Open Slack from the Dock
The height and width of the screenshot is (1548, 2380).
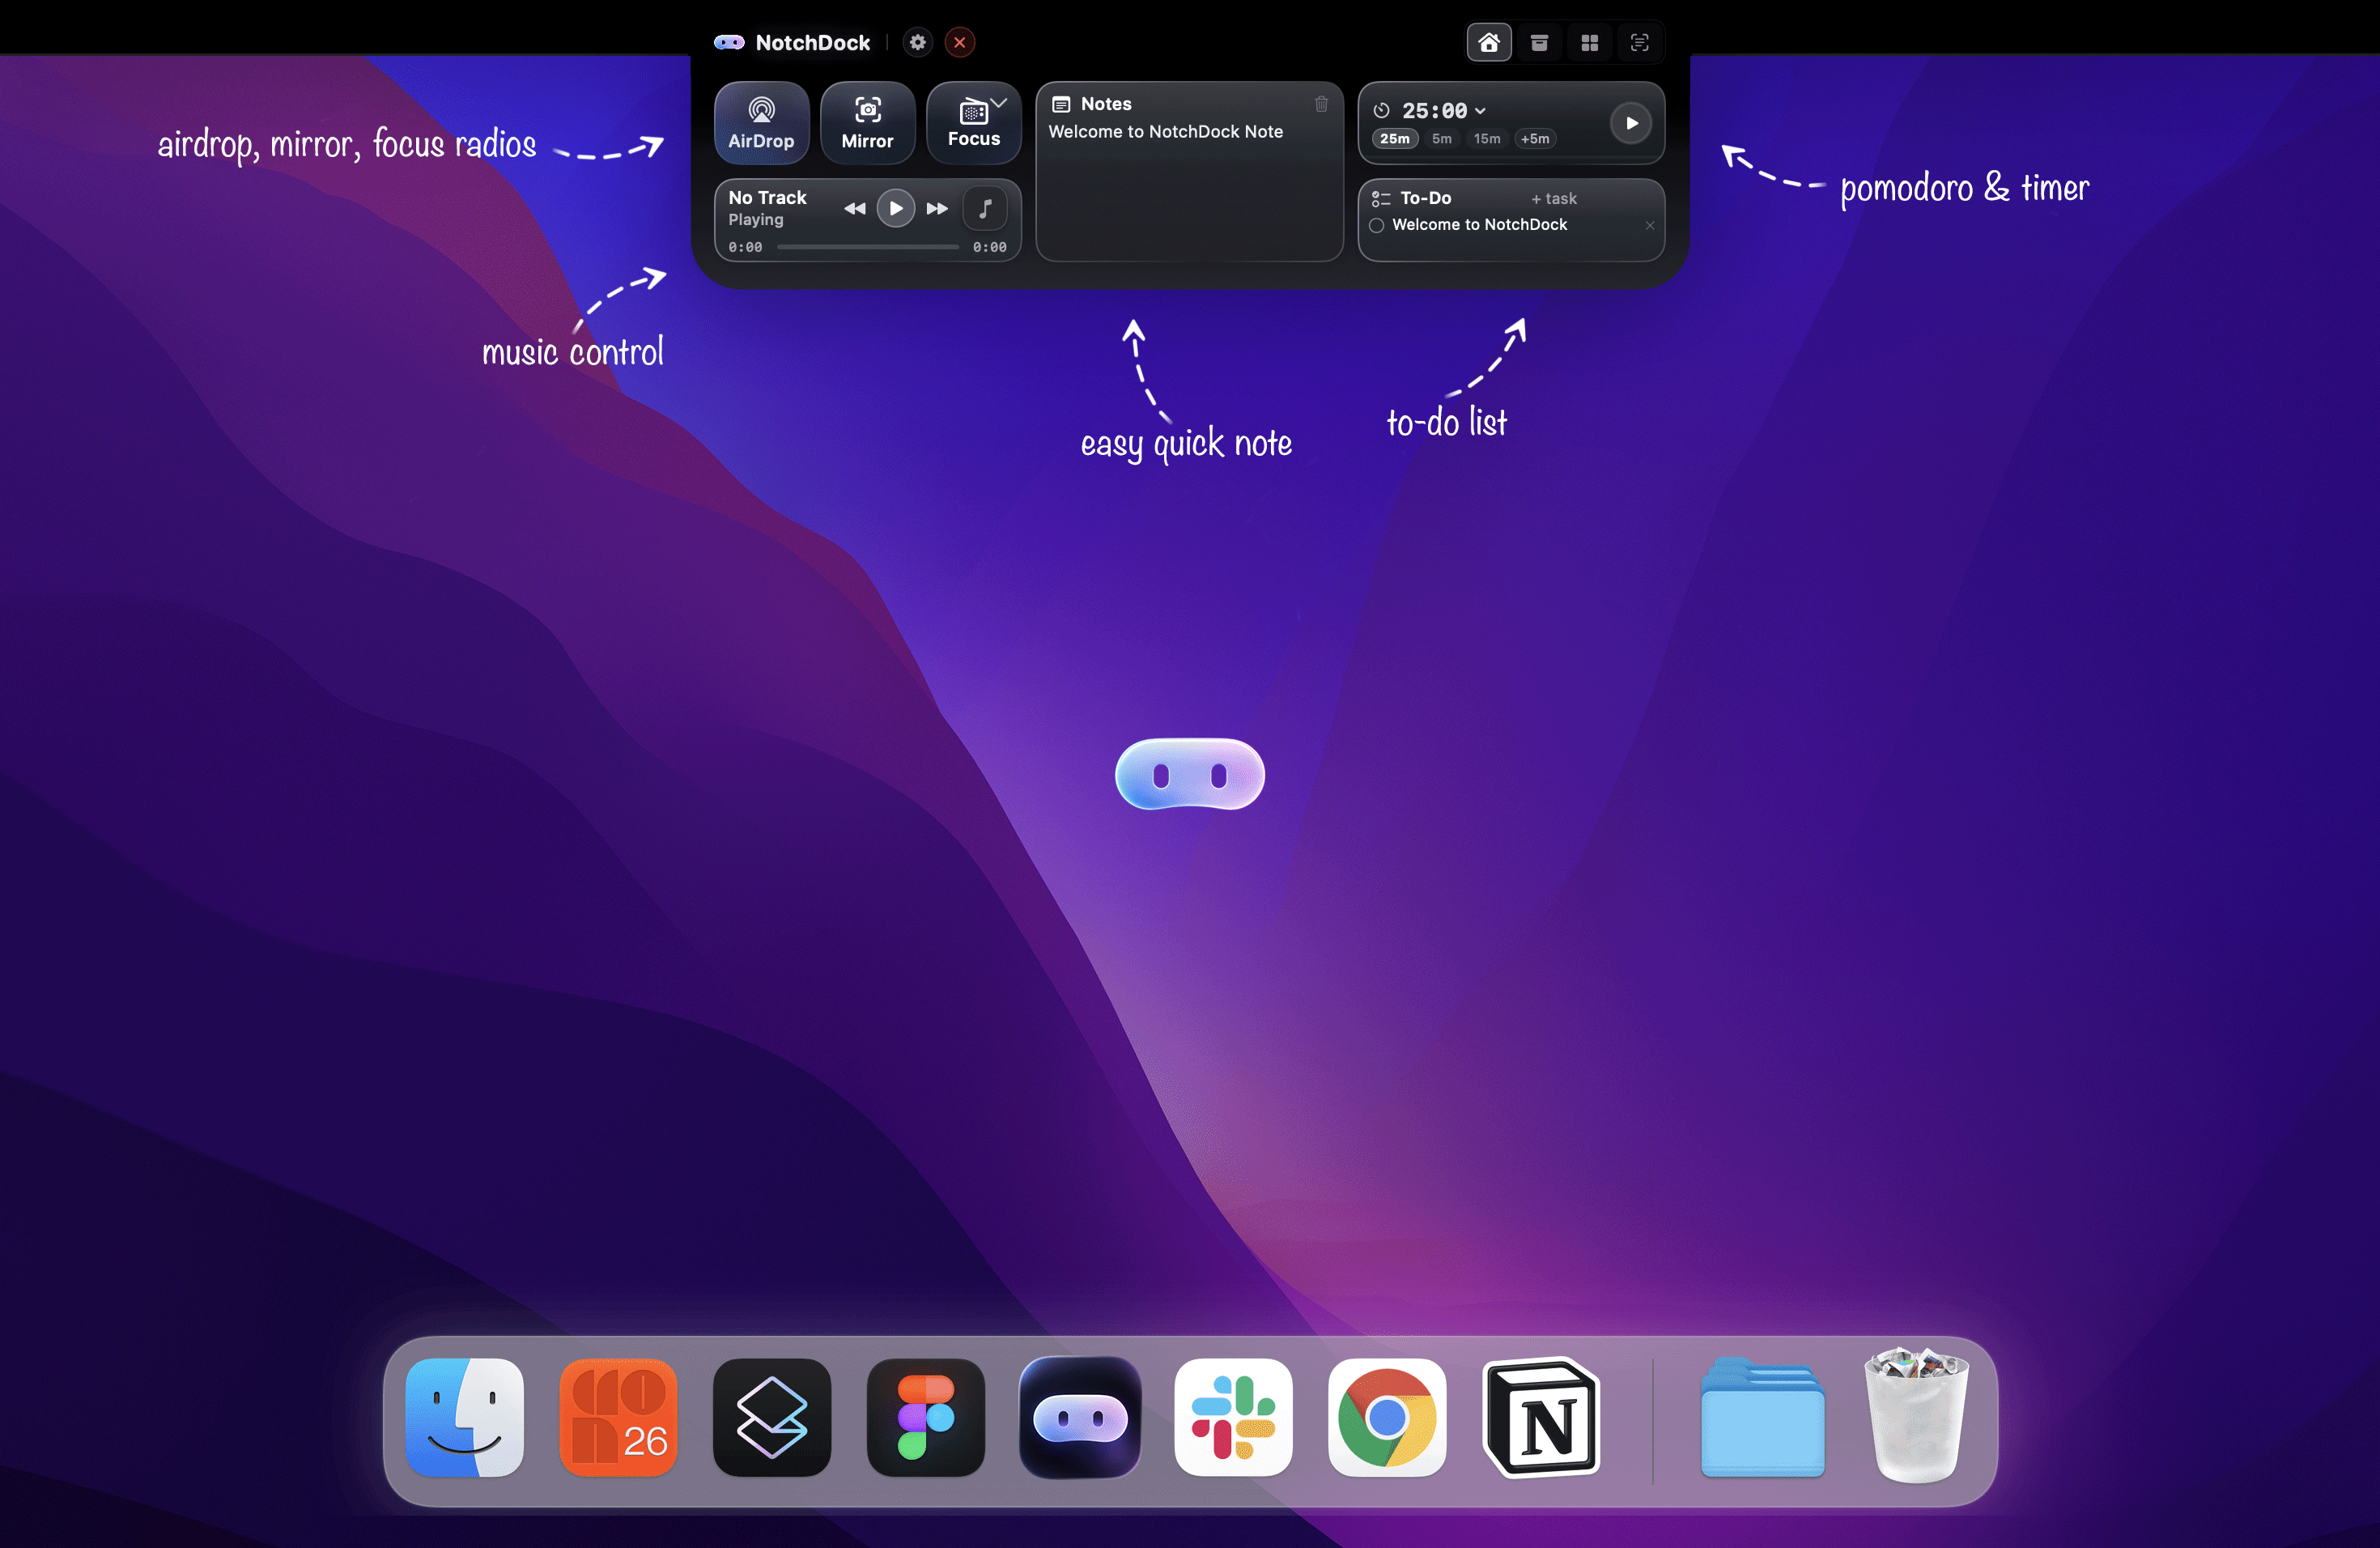tap(1233, 1417)
